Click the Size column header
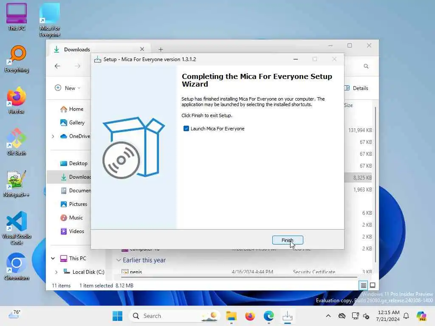Image resolution: width=435 pixels, height=326 pixels. point(348,105)
